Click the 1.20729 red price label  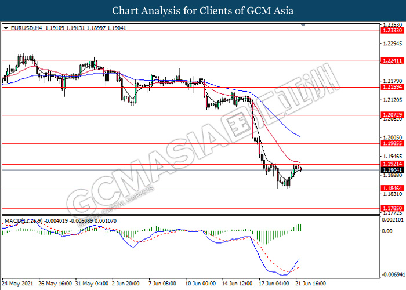pos(393,115)
